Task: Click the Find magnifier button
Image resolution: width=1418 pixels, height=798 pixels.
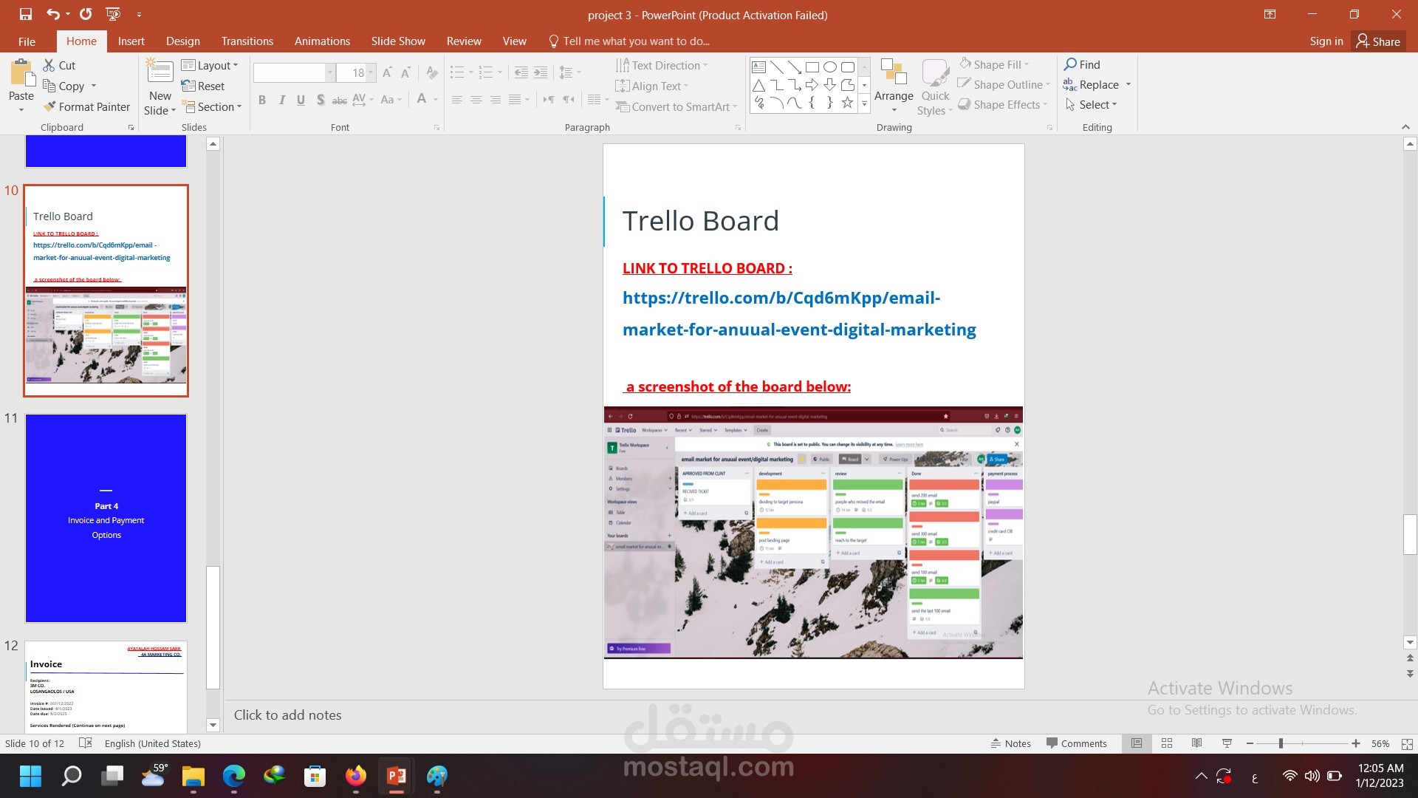Action: [1082, 64]
